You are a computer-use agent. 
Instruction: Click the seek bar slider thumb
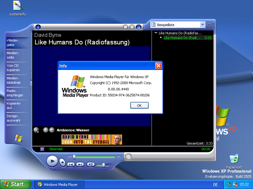(74, 157)
